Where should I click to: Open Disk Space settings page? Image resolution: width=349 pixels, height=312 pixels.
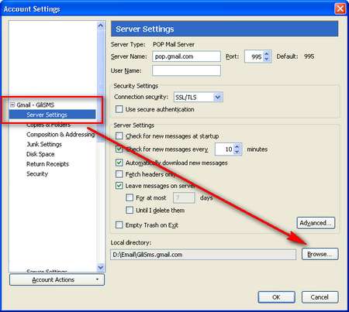(x=40, y=154)
